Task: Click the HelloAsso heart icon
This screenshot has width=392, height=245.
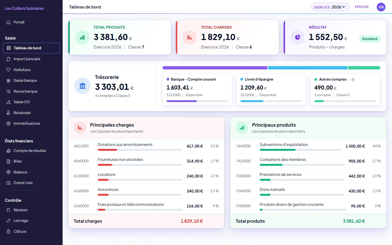Action: (8, 70)
